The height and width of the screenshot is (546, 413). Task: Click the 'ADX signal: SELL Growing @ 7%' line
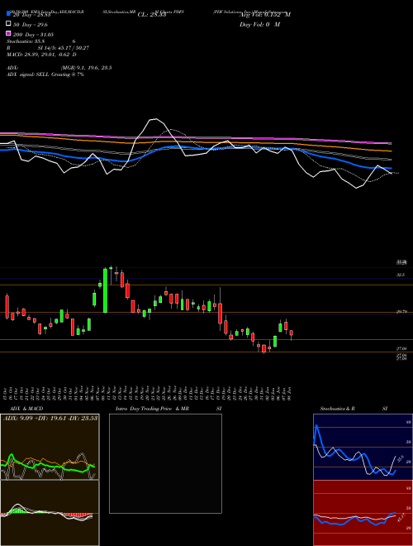(45, 74)
